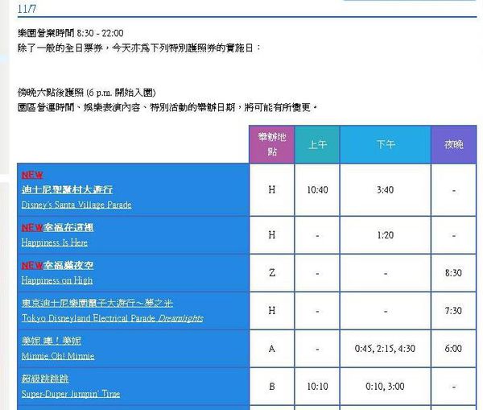Screen dimensions: 483x410
Task: Click the NEW label above 迪士尼聖誕村大遊行
Action: coord(32,175)
